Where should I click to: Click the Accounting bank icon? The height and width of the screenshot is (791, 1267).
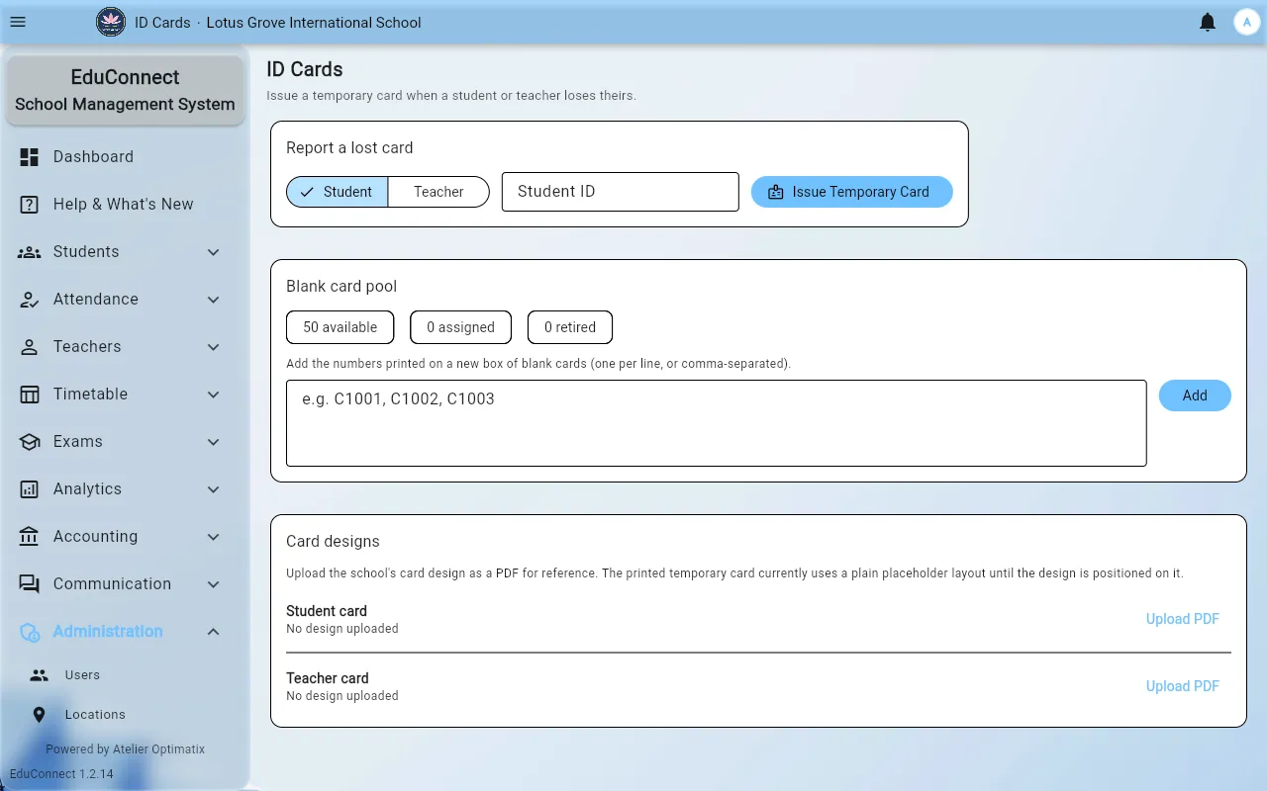(30, 536)
